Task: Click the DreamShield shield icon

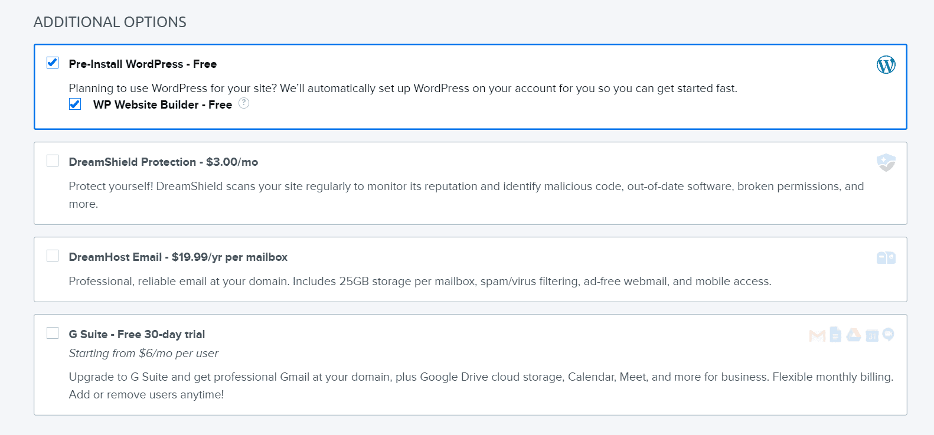Action: [x=886, y=162]
